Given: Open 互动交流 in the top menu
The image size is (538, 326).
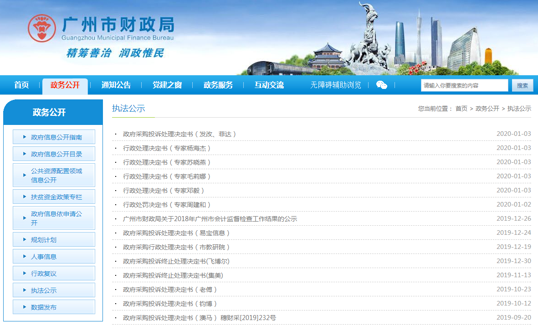Looking at the screenshot, I should (x=269, y=85).
